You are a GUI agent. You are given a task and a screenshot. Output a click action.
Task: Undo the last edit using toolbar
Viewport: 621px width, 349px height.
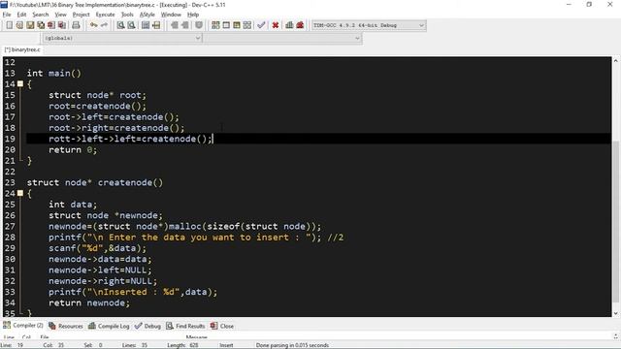click(94, 25)
